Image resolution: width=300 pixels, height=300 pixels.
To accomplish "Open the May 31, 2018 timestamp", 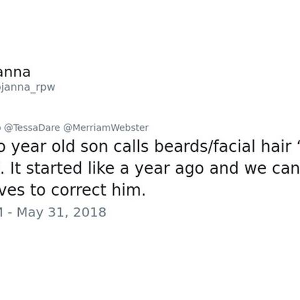I will [53, 212].
